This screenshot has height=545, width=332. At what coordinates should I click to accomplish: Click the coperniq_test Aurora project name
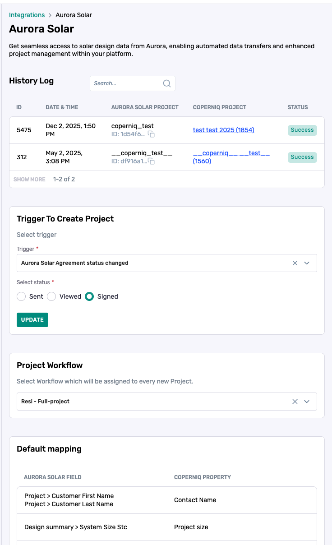coord(133,126)
